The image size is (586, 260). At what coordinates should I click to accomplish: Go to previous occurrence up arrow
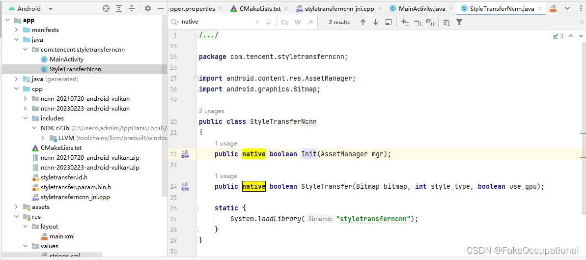pos(363,23)
